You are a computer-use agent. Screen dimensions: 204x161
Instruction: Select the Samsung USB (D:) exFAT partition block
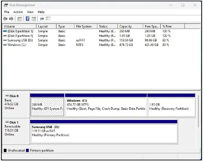click(x=104, y=132)
